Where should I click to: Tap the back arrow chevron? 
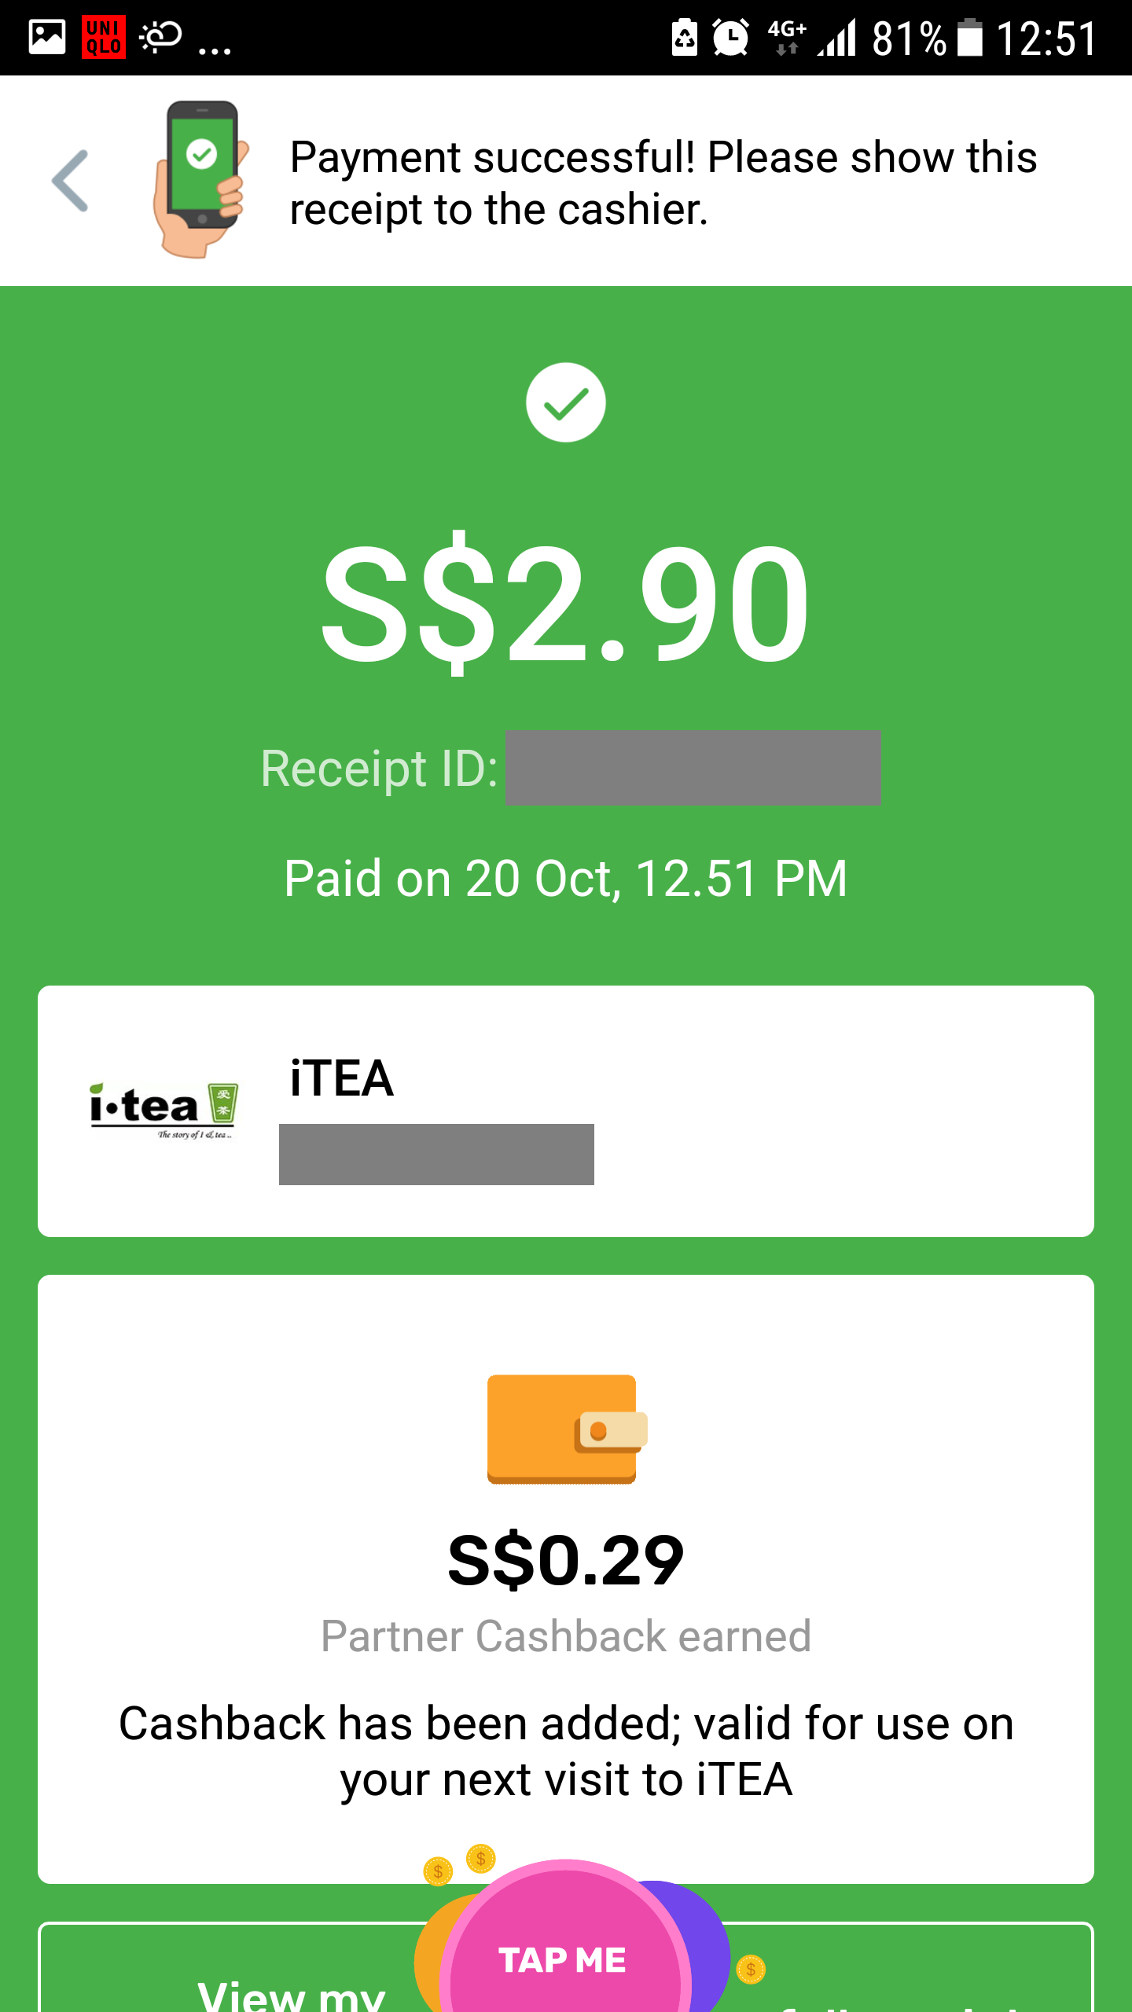click(71, 181)
